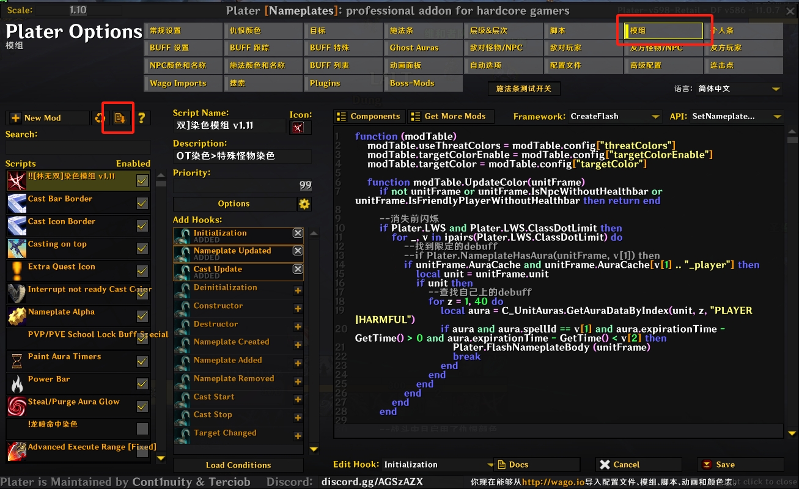Click the Save button
799x489 pixels.
pos(740,465)
